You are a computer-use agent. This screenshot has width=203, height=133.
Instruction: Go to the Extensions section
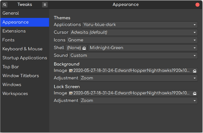(x=14, y=31)
